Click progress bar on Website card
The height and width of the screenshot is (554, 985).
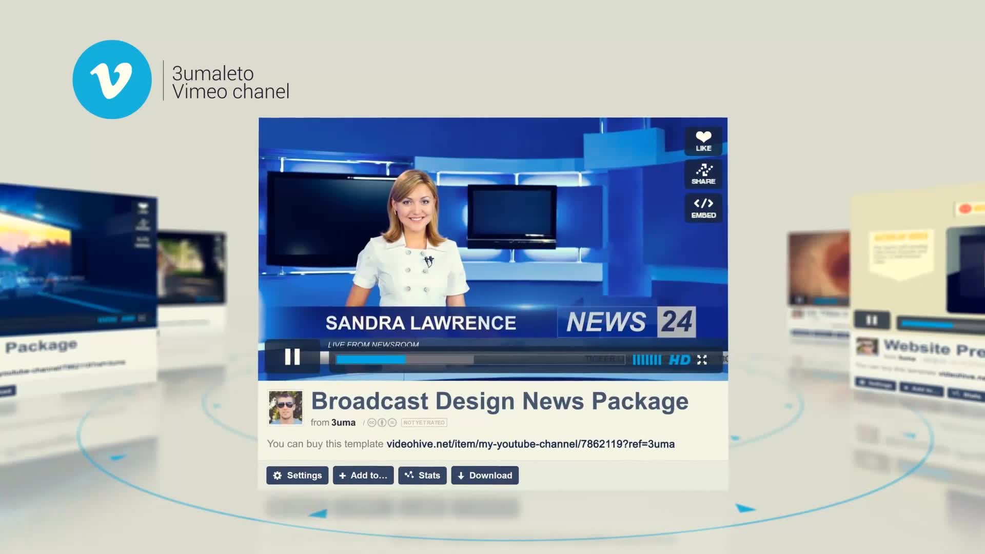click(x=941, y=325)
